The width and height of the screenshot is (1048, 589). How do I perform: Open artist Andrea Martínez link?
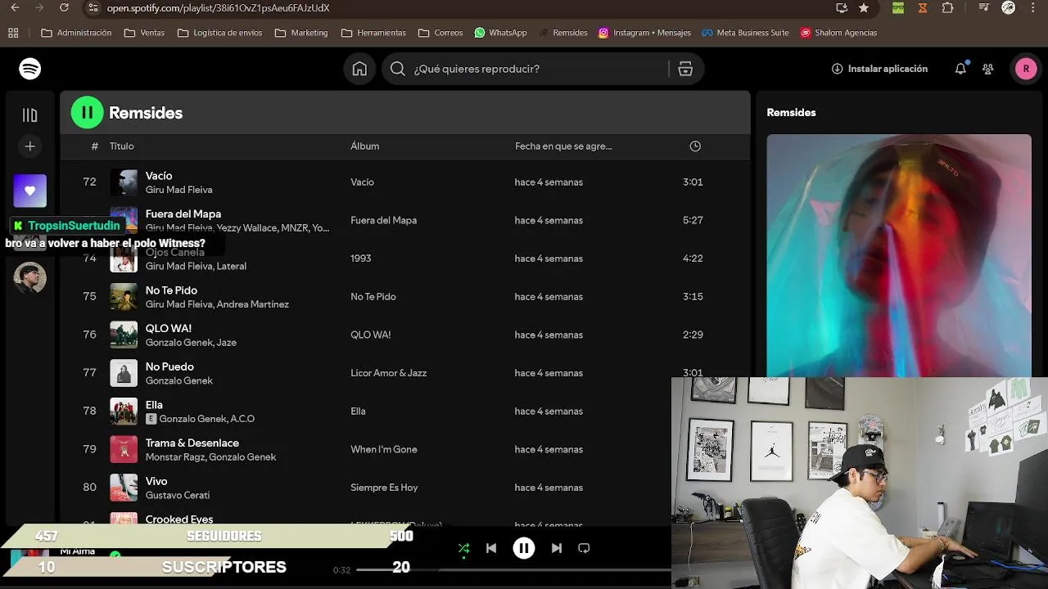click(x=253, y=304)
